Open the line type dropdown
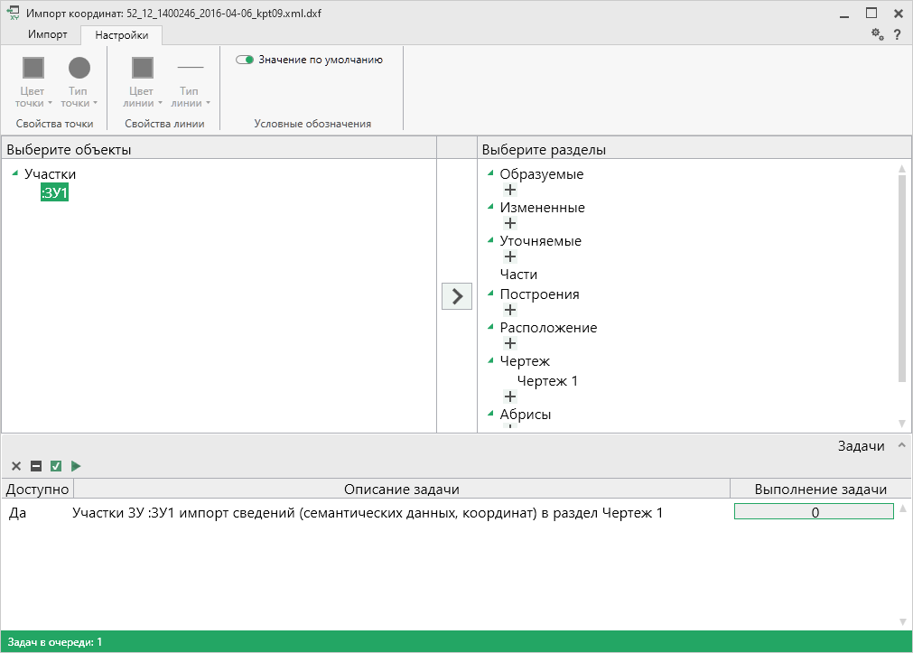Screen dimensions: 913x653 [190, 79]
